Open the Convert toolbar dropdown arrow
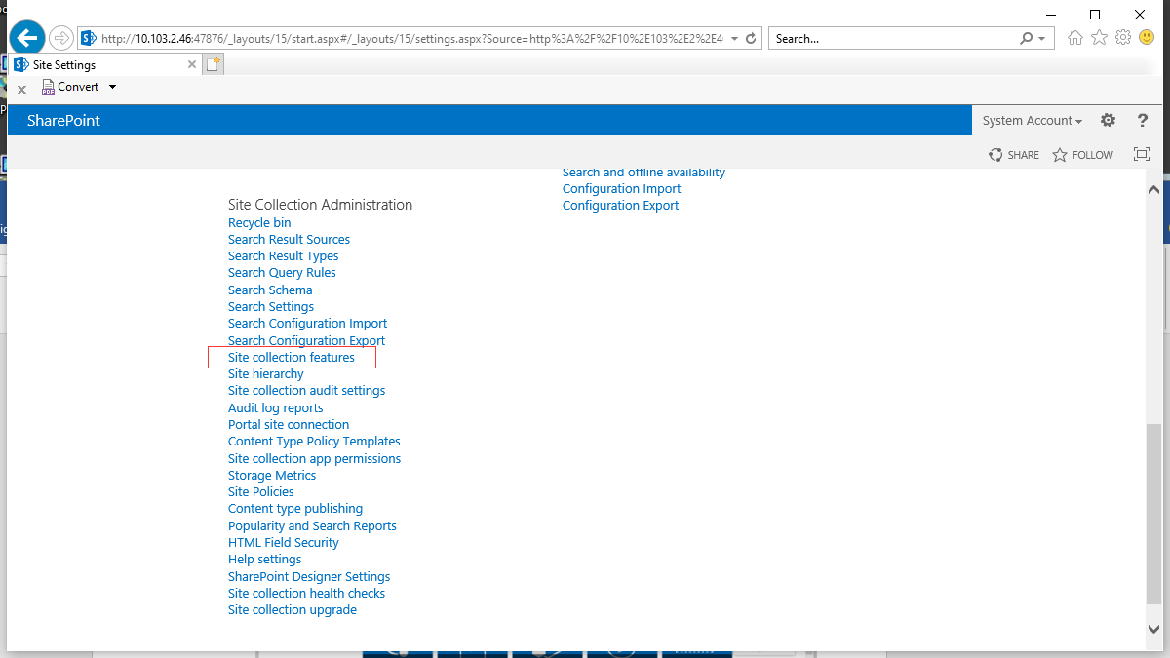The image size is (1170, 658). pos(112,87)
